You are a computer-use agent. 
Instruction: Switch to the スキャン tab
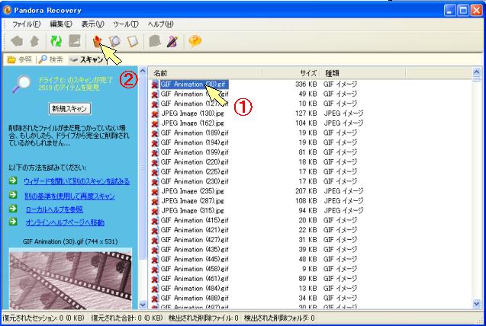click(86, 59)
